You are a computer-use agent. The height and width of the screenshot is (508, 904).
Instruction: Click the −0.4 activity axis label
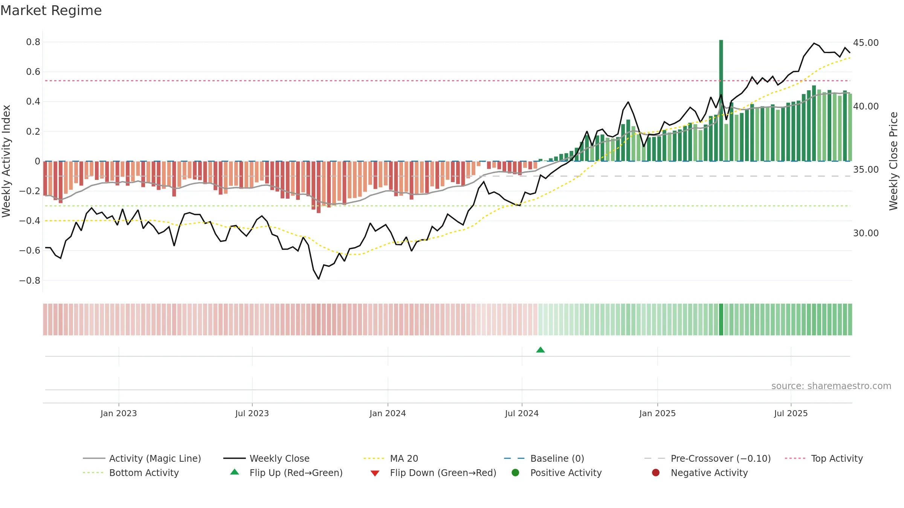[29, 221]
